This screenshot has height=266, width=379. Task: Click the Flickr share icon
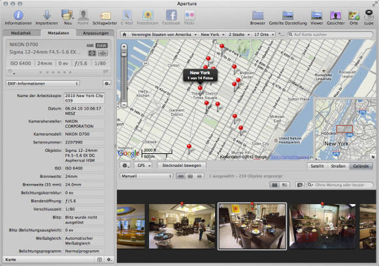(x=189, y=15)
